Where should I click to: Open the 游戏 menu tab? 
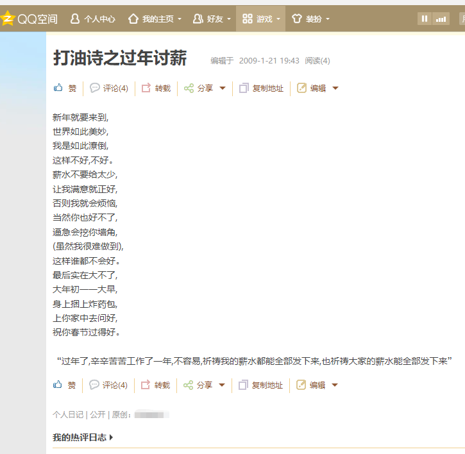pyautogui.click(x=260, y=19)
